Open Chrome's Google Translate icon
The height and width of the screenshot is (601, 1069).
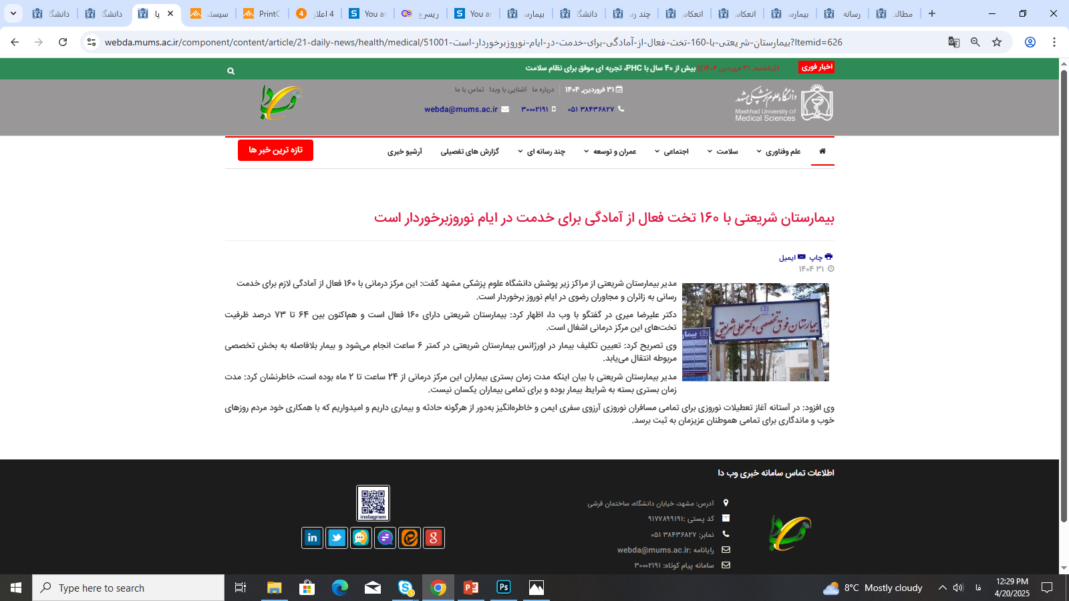pos(953,42)
